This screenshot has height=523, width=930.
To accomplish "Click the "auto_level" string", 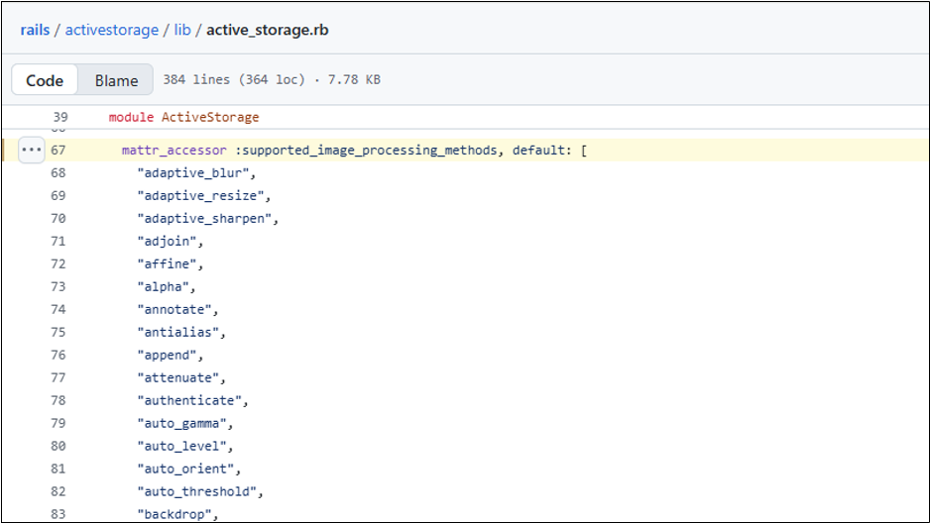I will tap(181, 446).
